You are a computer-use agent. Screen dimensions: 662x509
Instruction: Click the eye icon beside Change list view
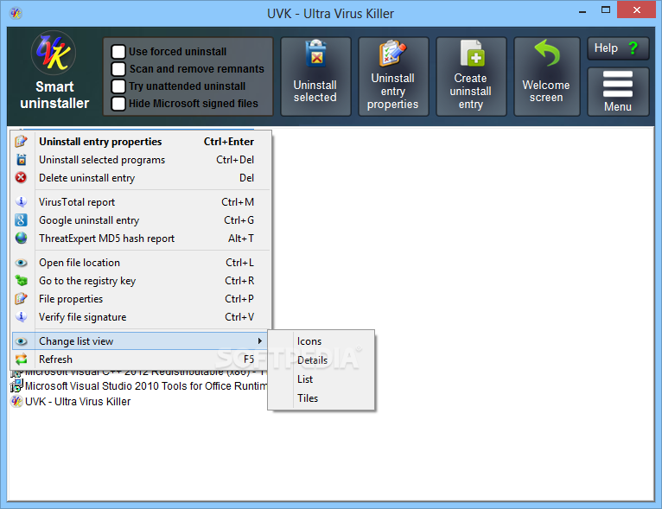[x=21, y=341]
